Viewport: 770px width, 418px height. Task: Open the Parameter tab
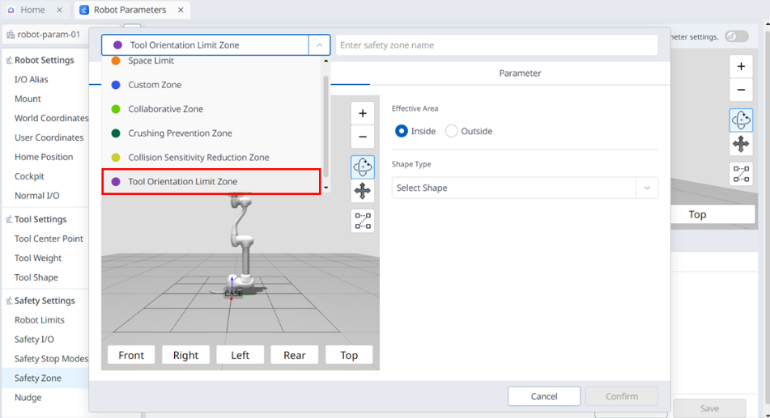click(520, 73)
